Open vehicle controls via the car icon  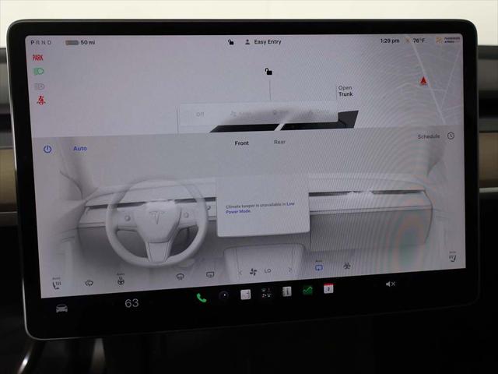pos(61,309)
